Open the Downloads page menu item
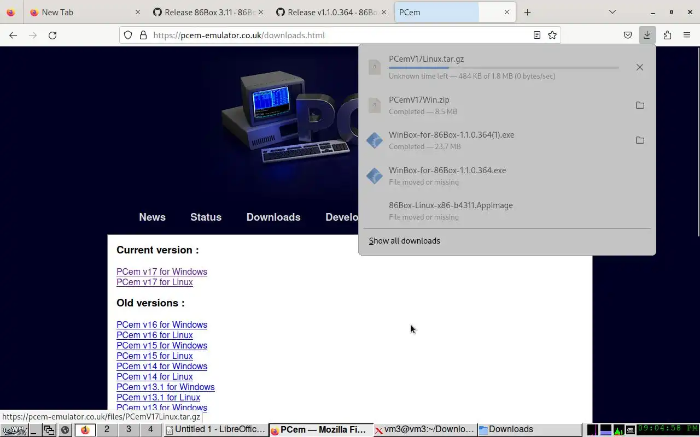The width and height of the screenshot is (700, 437). pyautogui.click(x=273, y=217)
